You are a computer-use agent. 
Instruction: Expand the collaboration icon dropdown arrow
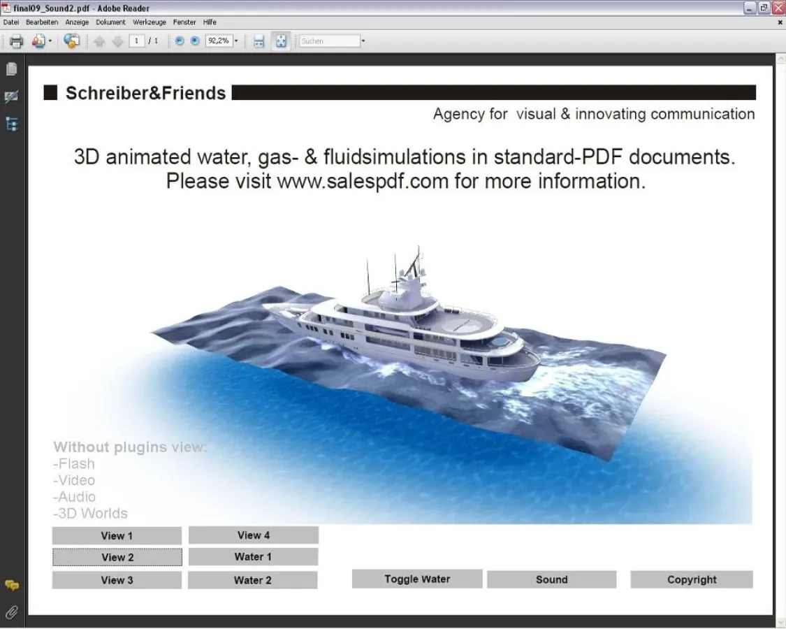(x=50, y=41)
